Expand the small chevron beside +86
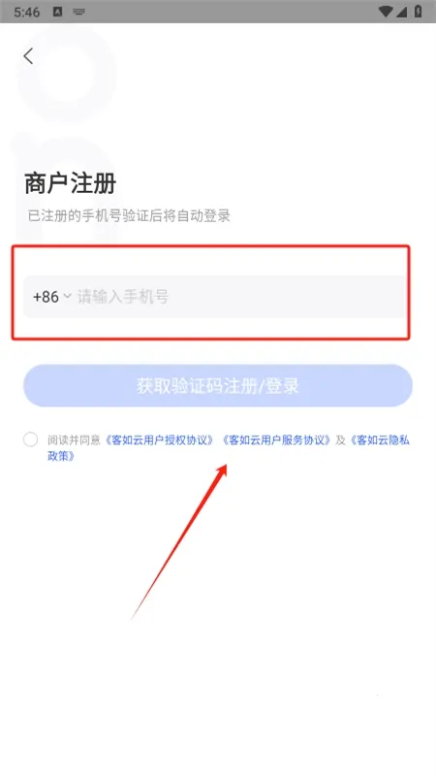The width and height of the screenshot is (436, 776). point(67,297)
